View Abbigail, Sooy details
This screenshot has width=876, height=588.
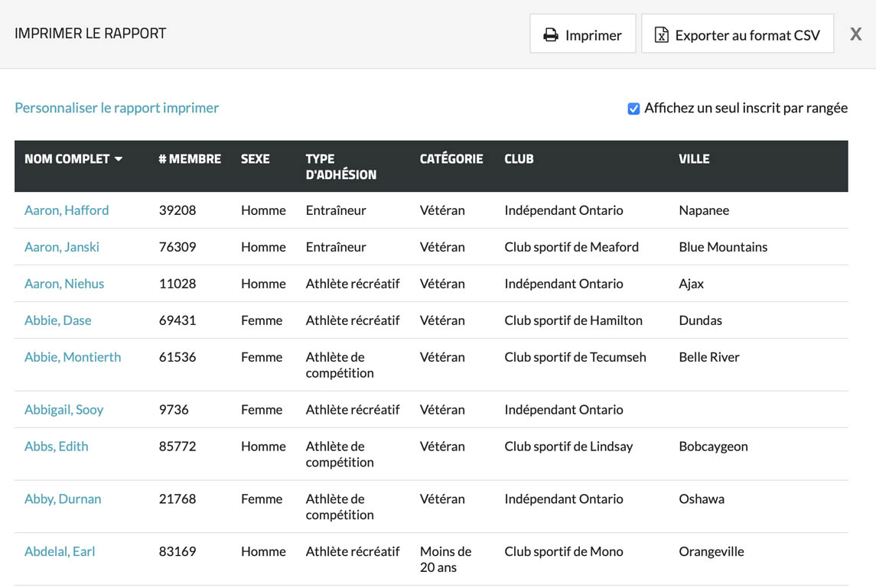point(64,410)
